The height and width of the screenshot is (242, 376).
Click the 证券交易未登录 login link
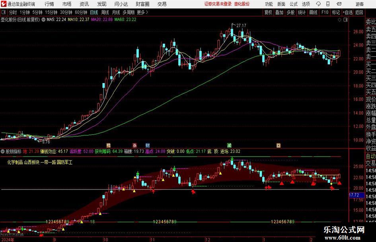coord(218,4)
